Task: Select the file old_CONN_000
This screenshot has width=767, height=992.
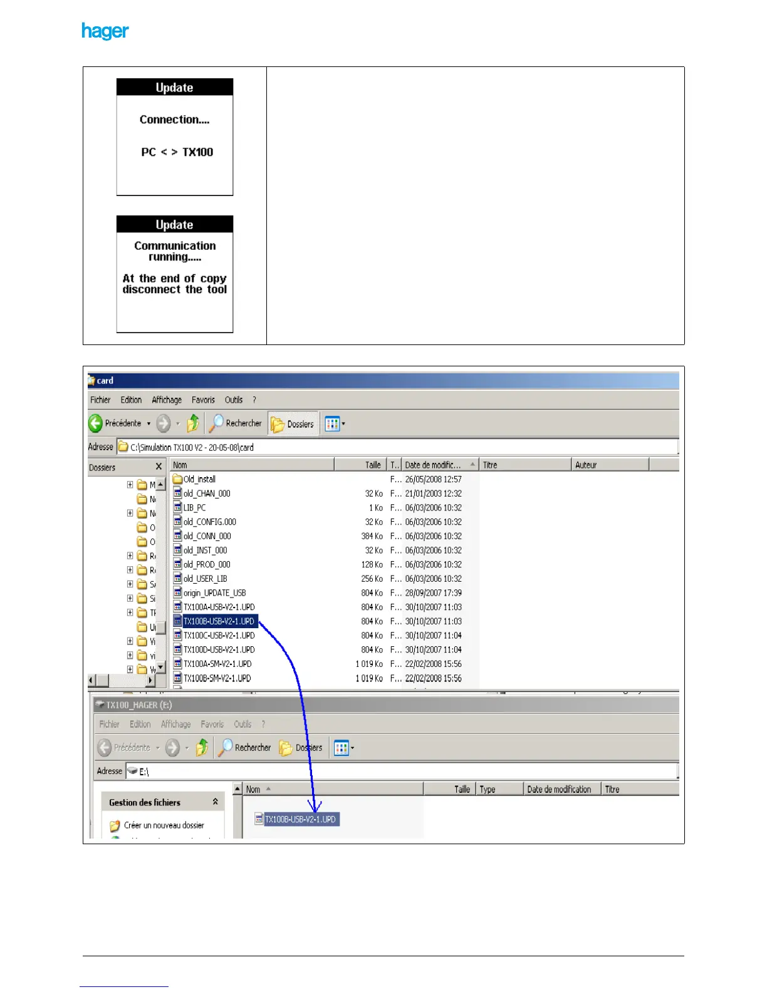Action: (207, 536)
